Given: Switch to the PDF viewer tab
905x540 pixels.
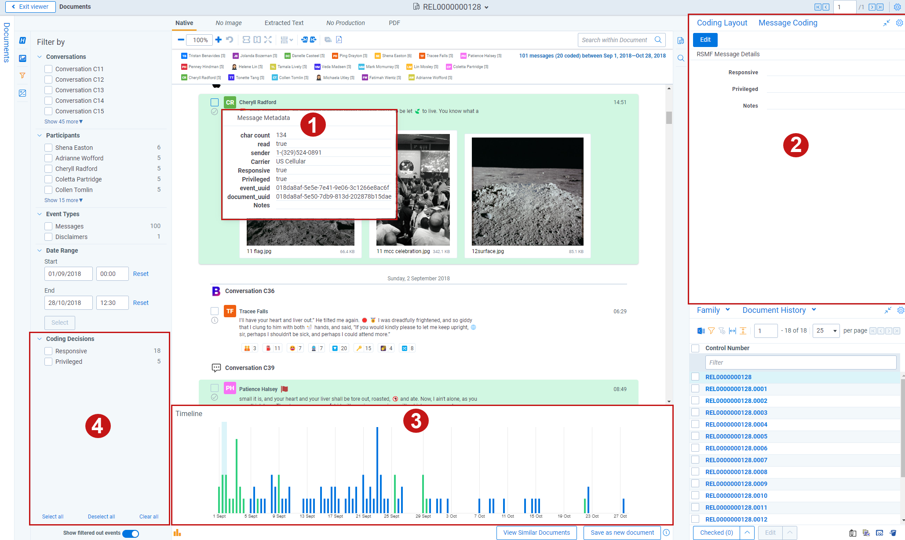Looking at the screenshot, I should pos(394,23).
